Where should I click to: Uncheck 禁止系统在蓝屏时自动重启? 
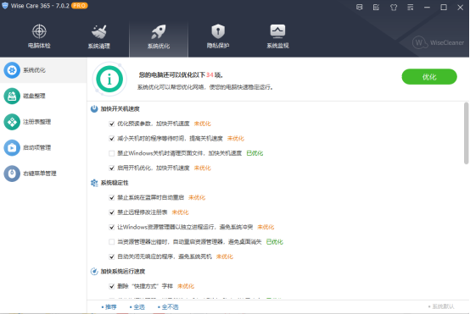click(112, 198)
